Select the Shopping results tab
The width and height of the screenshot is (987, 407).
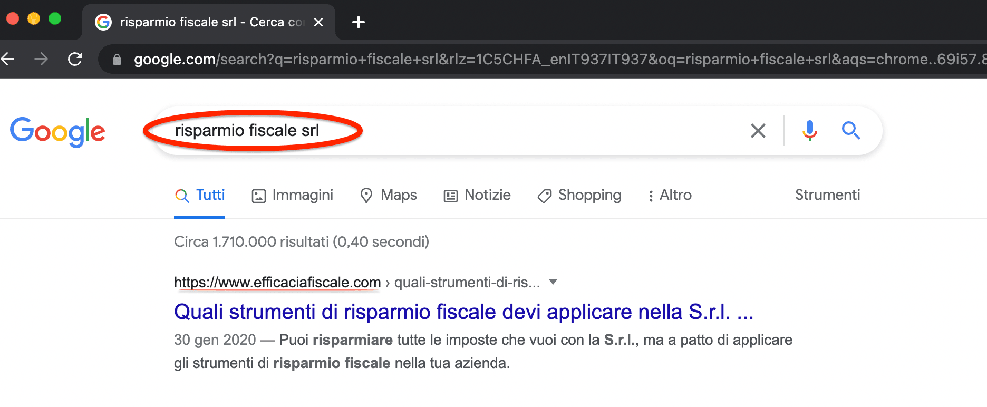pos(579,196)
